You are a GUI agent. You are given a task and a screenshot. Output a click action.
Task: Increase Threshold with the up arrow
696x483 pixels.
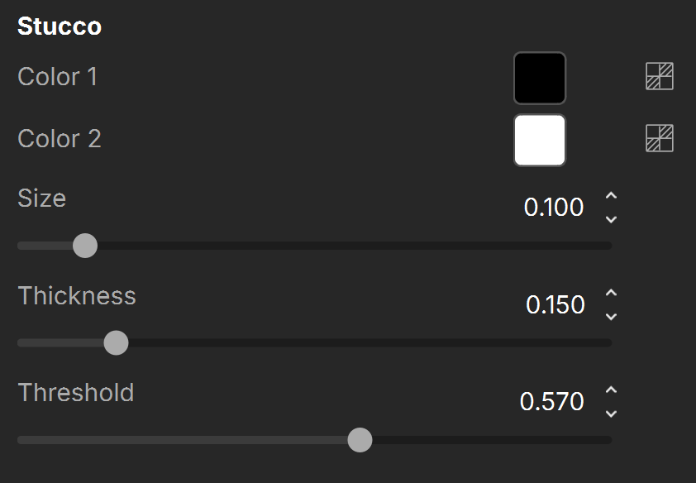[611, 390]
